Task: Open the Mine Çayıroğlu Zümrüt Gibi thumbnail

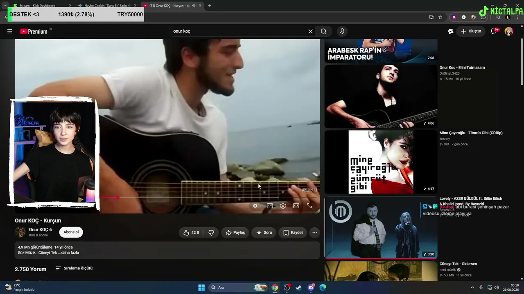Action: [381, 162]
